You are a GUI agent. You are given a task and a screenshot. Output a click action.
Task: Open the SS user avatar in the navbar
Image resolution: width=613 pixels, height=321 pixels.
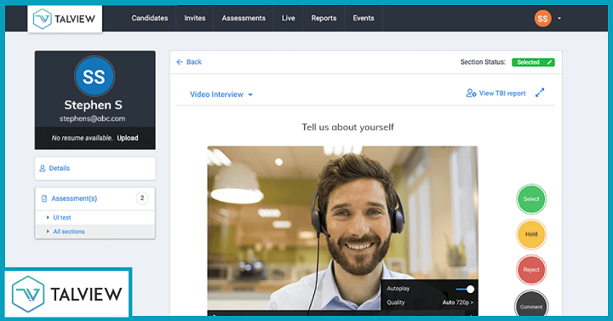pyautogui.click(x=542, y=19)
